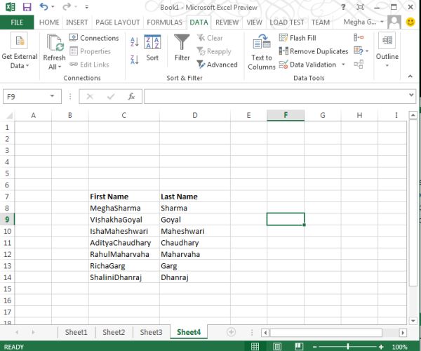Click the Relationships icon
This screenshot has width=421, height=351.
pyautogui.click(x=359, y=64)
